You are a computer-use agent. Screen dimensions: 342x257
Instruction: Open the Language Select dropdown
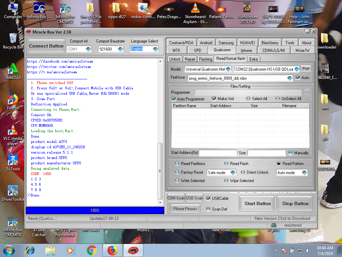(155, 49)
